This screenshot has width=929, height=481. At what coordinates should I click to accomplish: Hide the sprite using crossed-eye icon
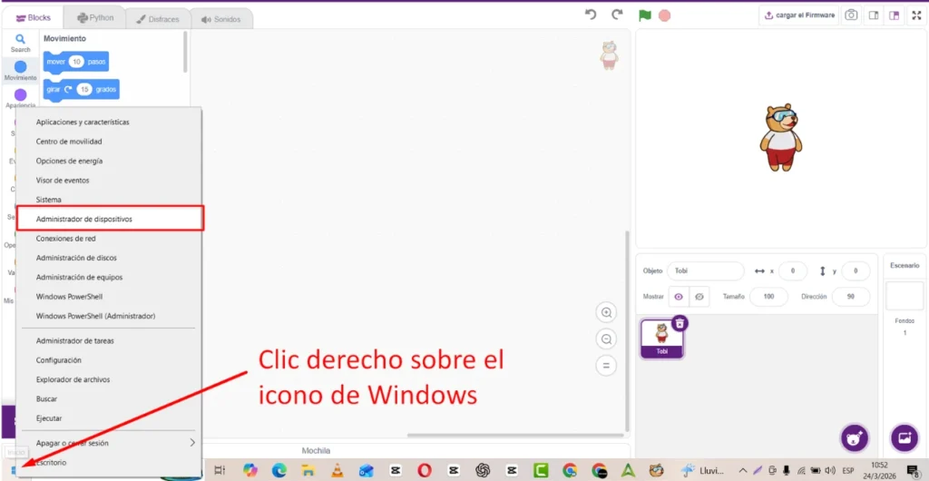(x=699, y=297)
